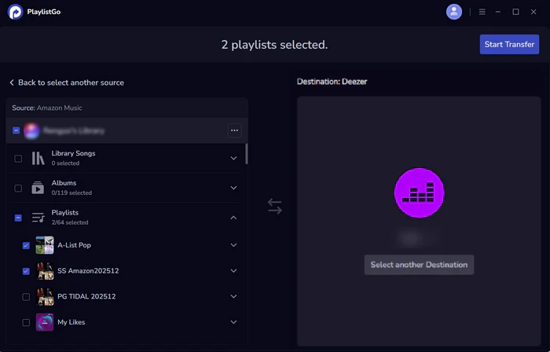The image size is (550, 352).
Task: Close the PlaylistGo window
Action: 533,12
